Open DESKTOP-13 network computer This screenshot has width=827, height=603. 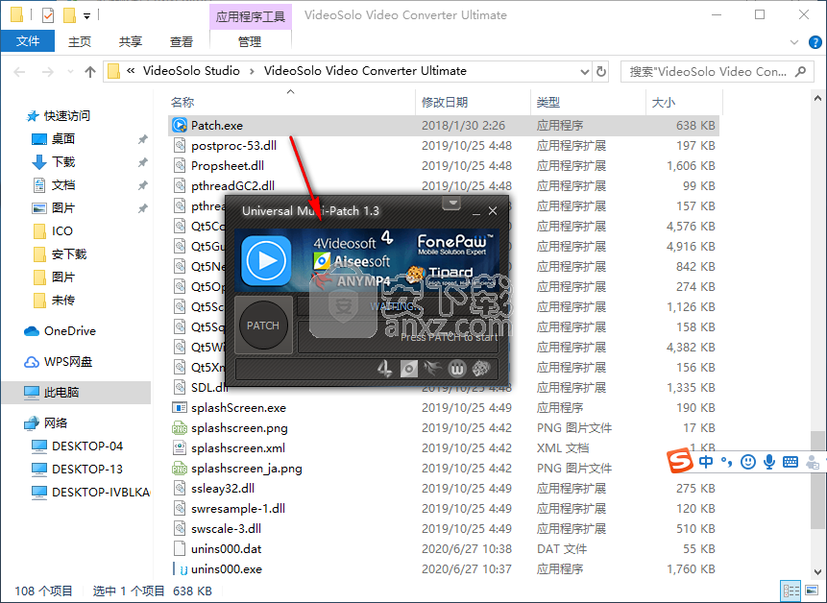[x=87, y=470]
